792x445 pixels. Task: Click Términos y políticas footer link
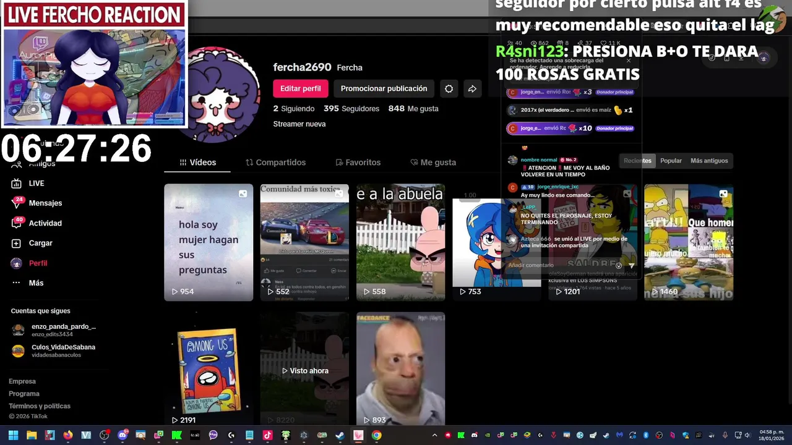(x=40, y=406)
